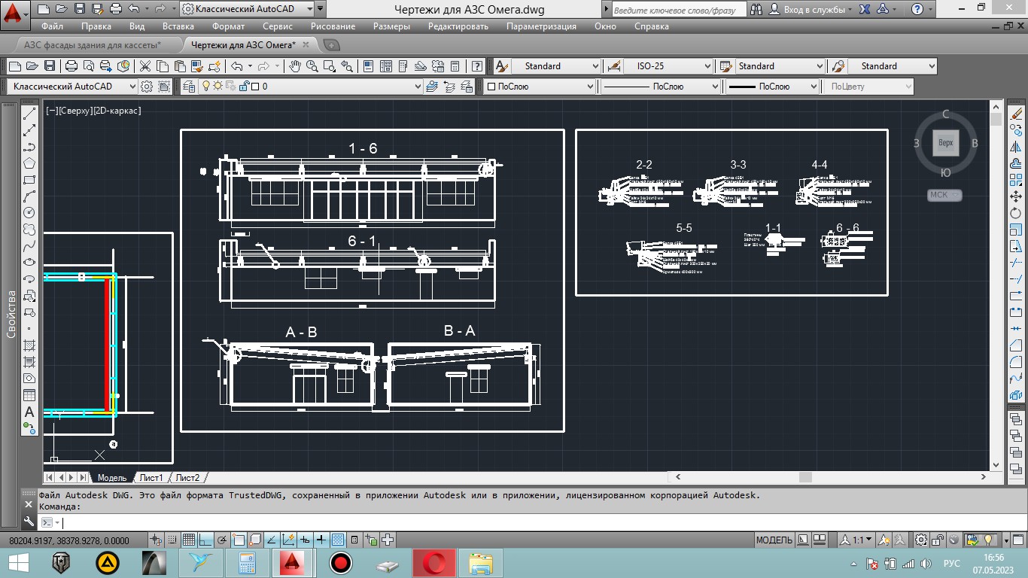
Task: Select the Circle drawing tool
Action: coord(29,213)
